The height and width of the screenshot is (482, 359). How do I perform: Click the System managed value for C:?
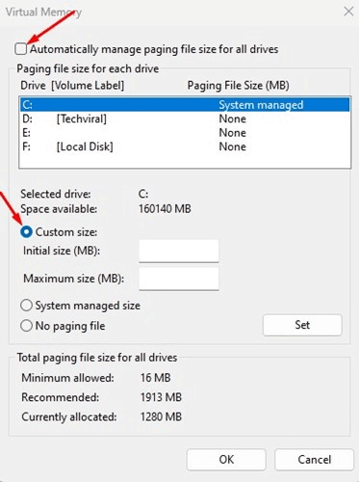pyautogui.click(x=261, y=105)
